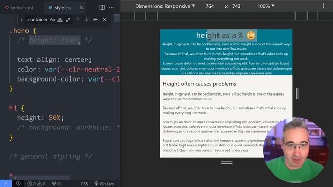Open the device toolbar more options menu
The image size is (333, 187).
[323, 6]
